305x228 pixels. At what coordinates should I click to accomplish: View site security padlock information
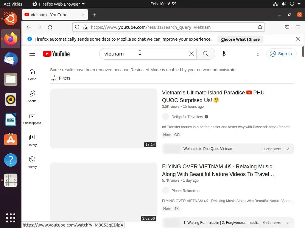85,27
